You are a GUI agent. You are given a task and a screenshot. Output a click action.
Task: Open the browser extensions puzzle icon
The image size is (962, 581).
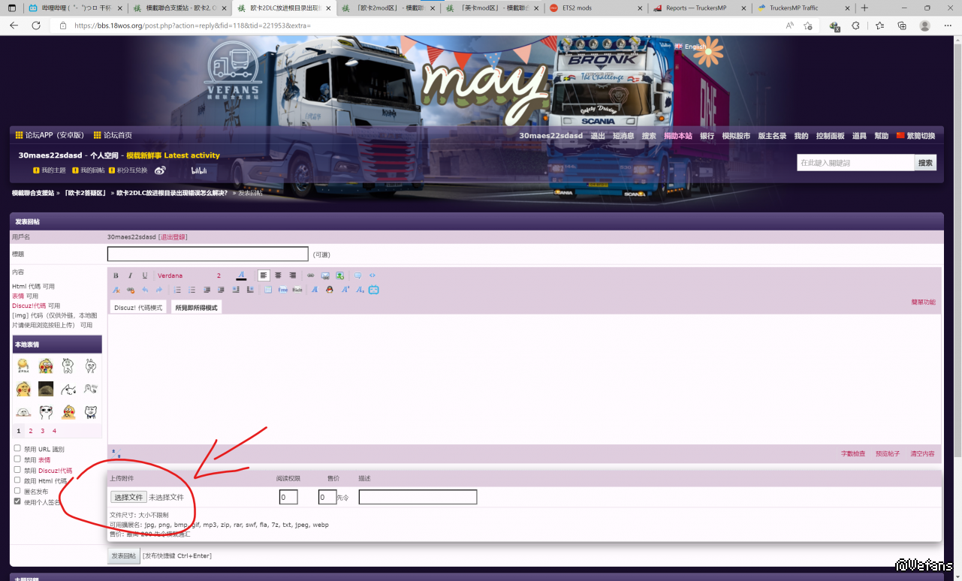(855, 26)
